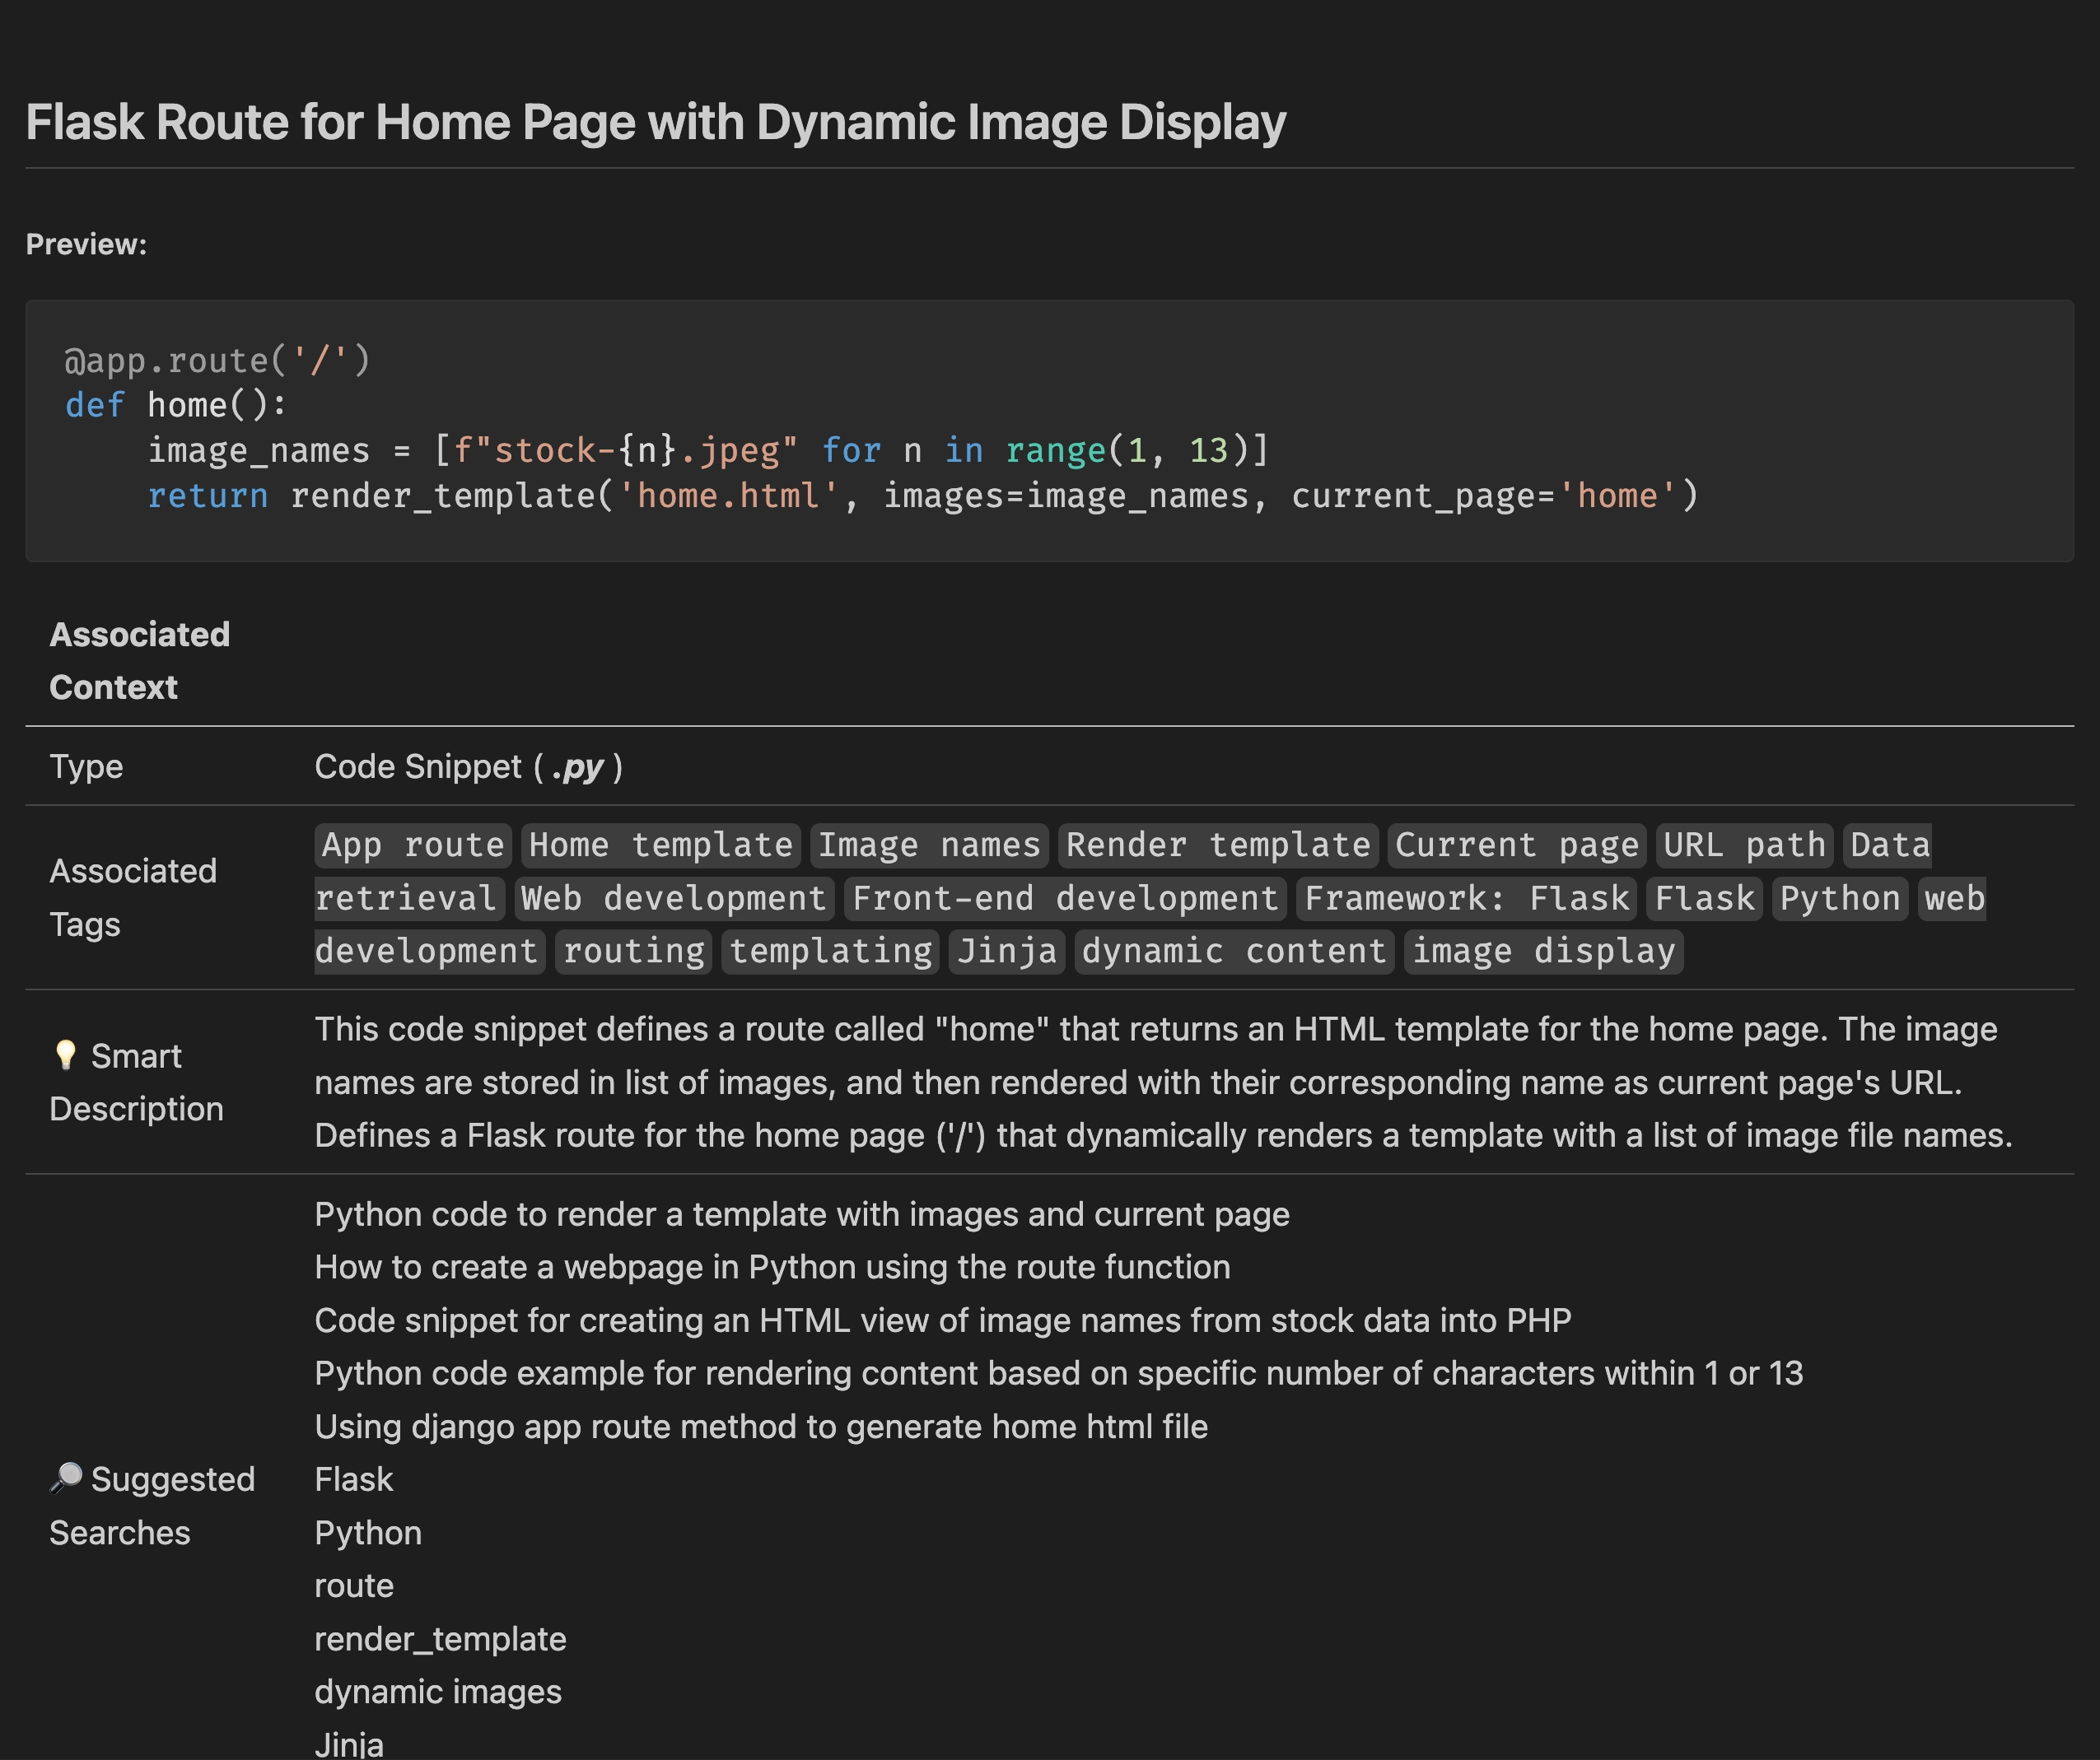Select the 'App route' tag
Screen dimensions: 2100x1760
point(410,845)
